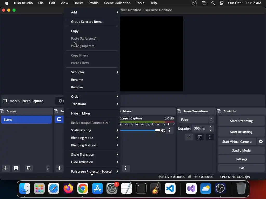Screen dimensions: 266x199
Task: Open the Docks menu
Action: pos(78,3)
